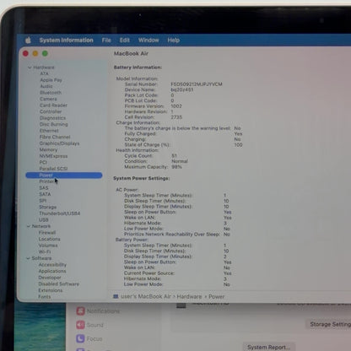Open the Help menu
Viewport: 351px width, 351px height.
174,40
